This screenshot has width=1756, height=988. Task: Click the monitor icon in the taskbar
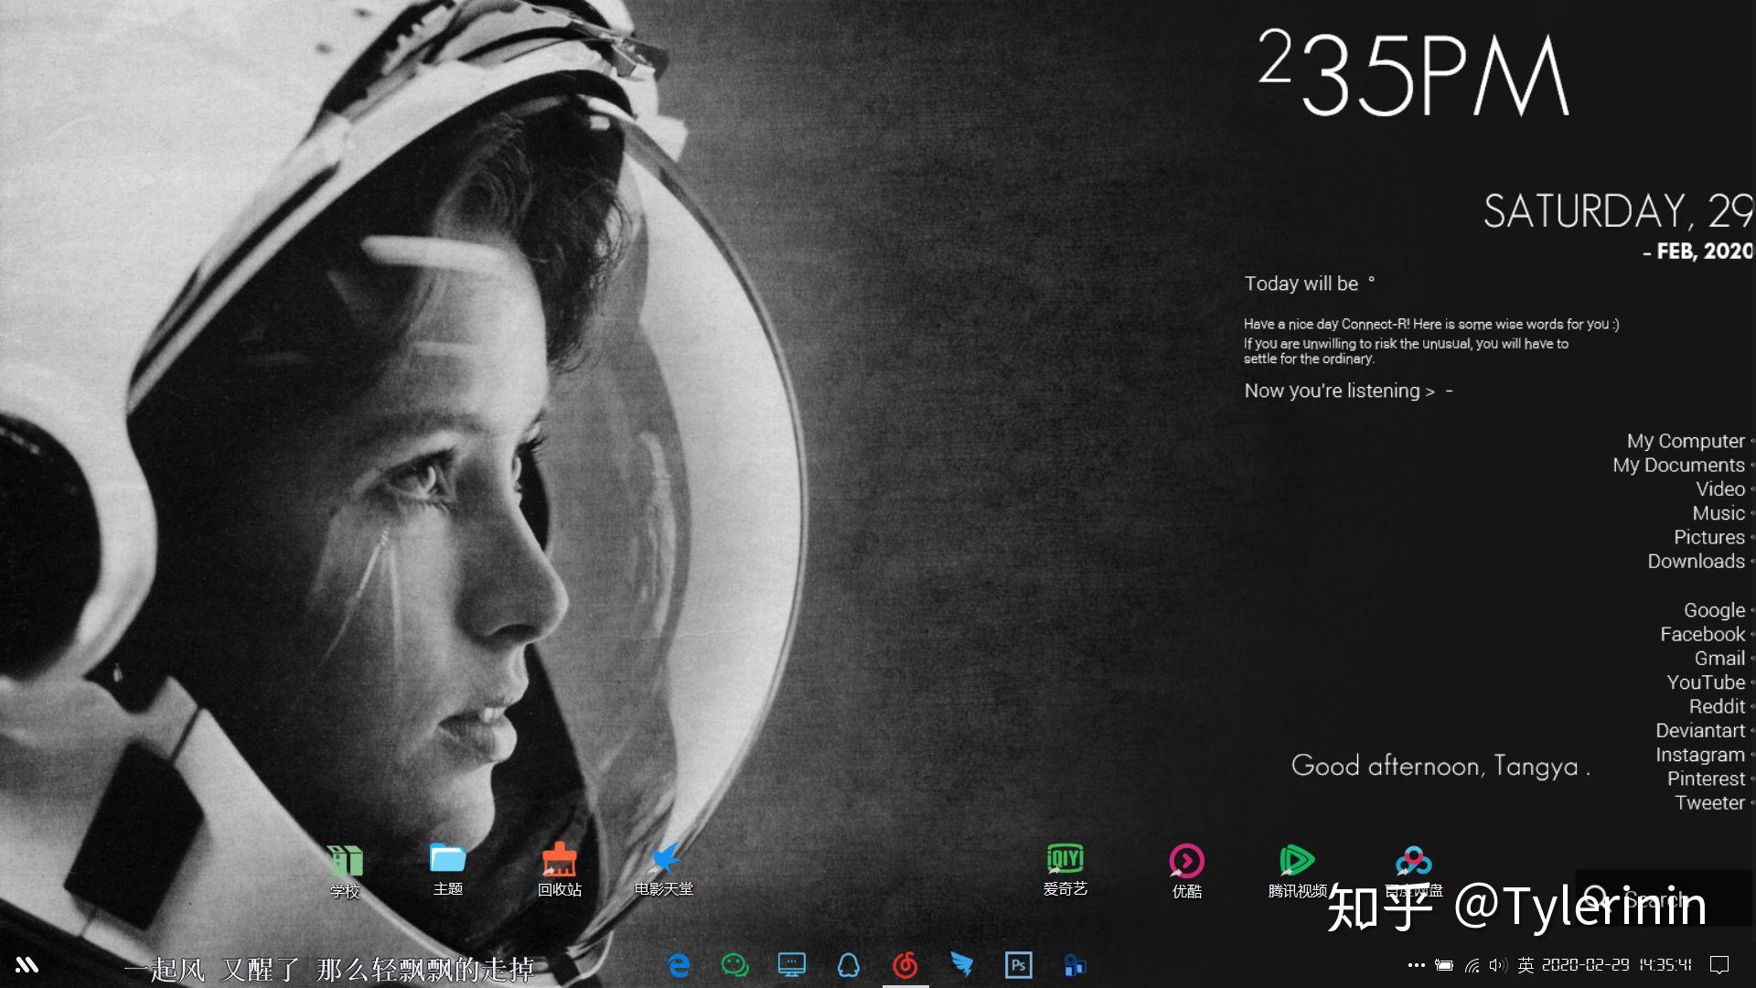pos(791,965)
